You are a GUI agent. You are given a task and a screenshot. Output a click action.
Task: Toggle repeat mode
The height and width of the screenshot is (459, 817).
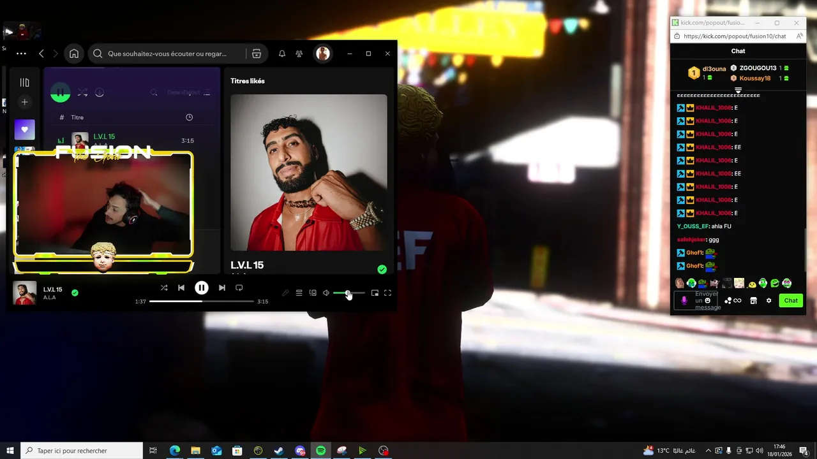tap(239, 288)
